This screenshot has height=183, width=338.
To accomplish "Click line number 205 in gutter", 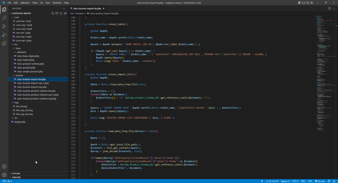I will pos(73,74).
